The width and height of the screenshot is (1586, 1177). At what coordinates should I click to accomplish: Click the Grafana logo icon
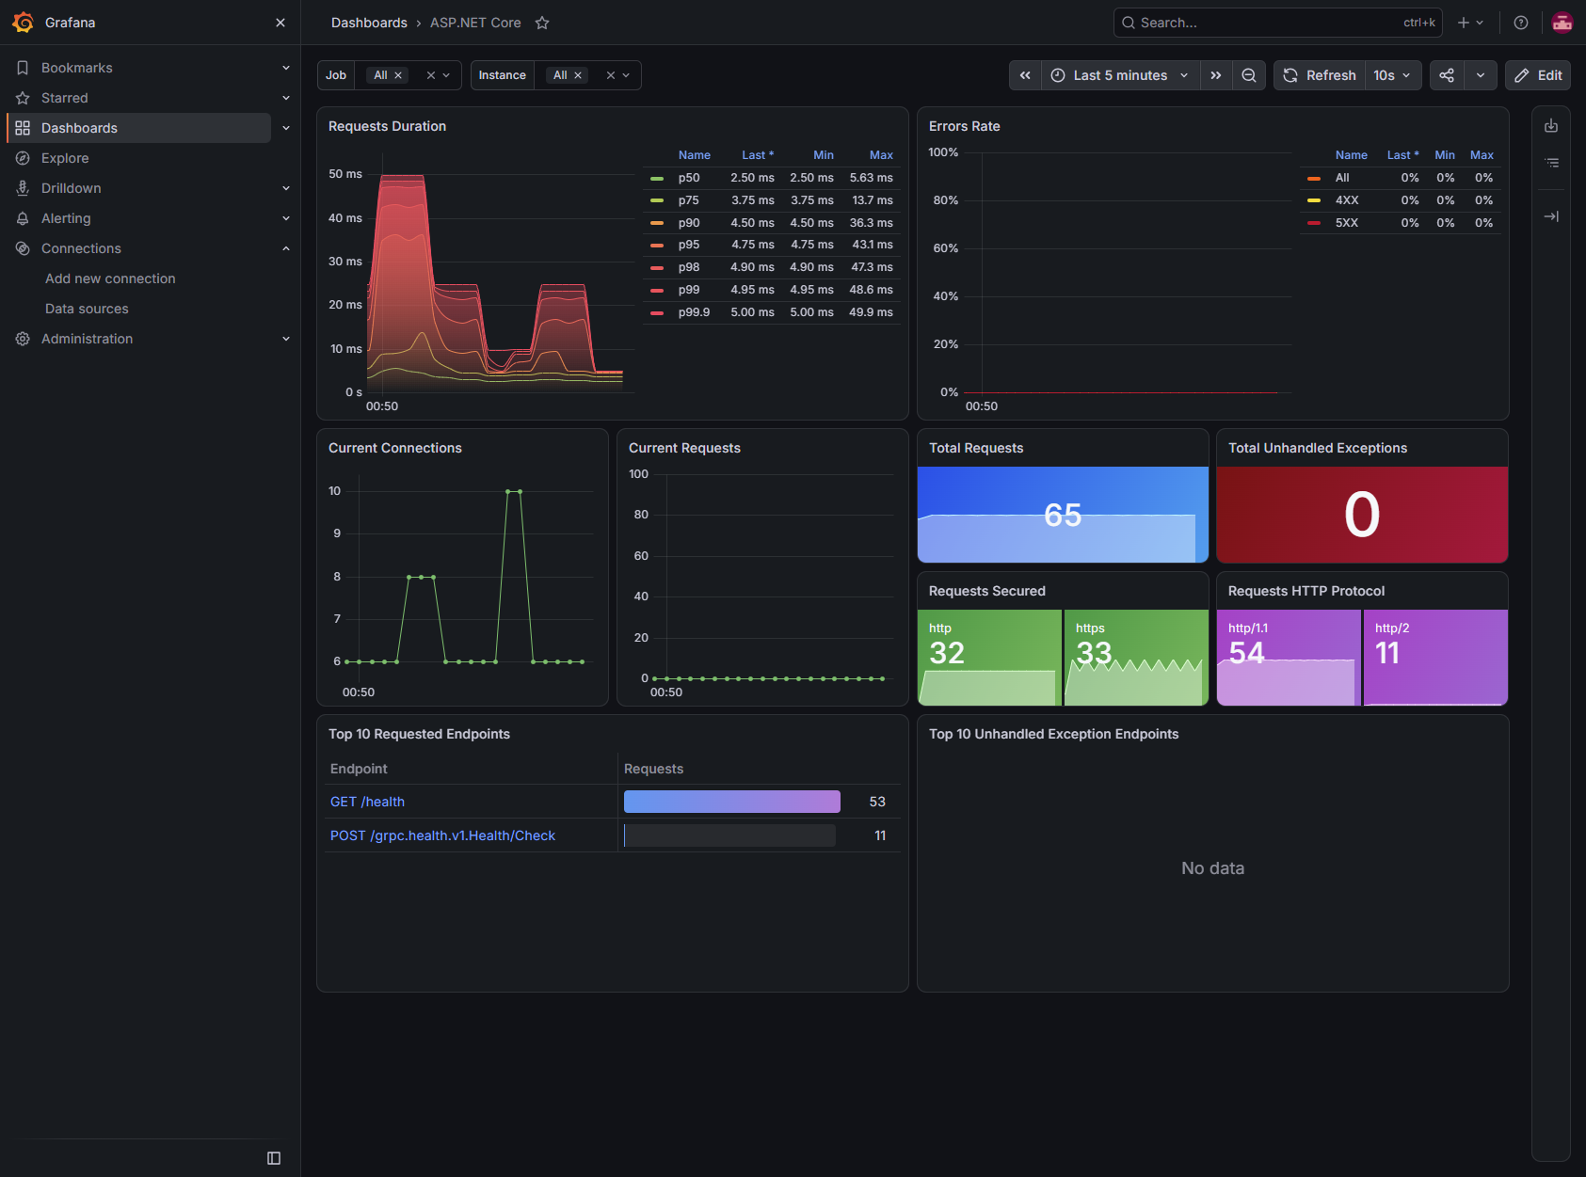coord(23,23)
